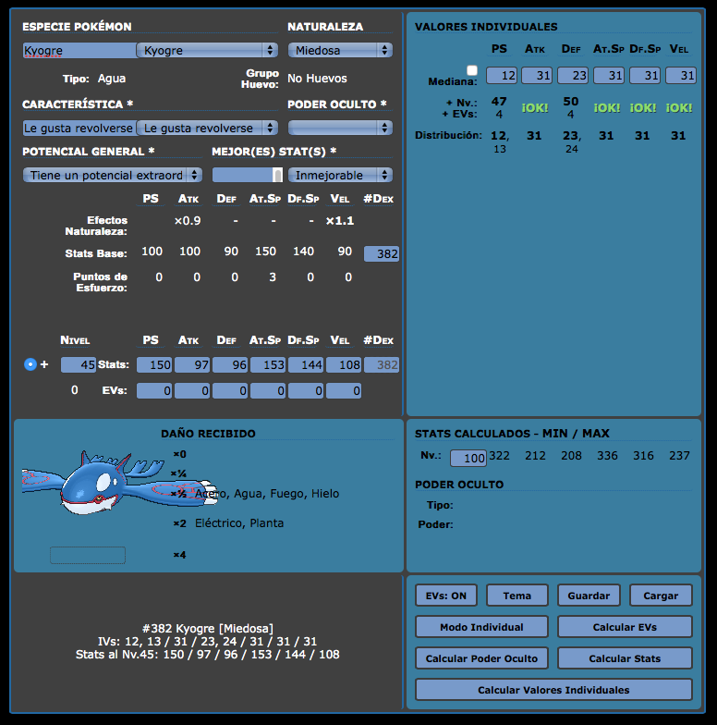Click the Vel IV field showing 31

click(x=681, y=75)
